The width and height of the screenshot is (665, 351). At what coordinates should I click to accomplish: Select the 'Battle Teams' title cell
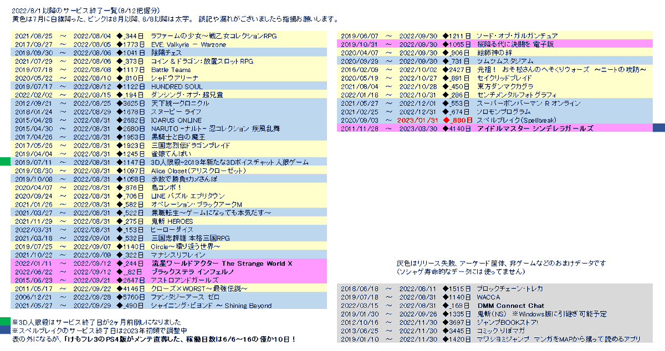[x=171, y=70]
